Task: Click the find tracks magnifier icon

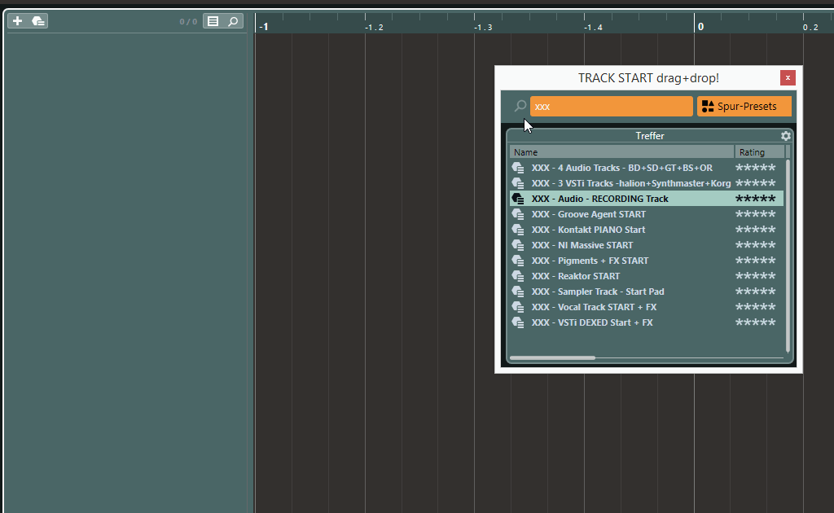Action: 233,21
